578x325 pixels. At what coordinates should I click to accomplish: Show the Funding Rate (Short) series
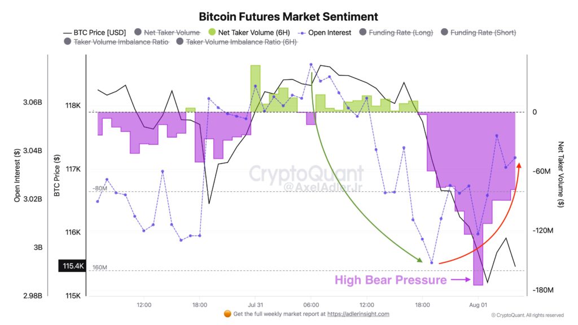479,32
